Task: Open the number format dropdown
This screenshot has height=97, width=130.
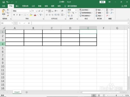Action: coord(76,10)
